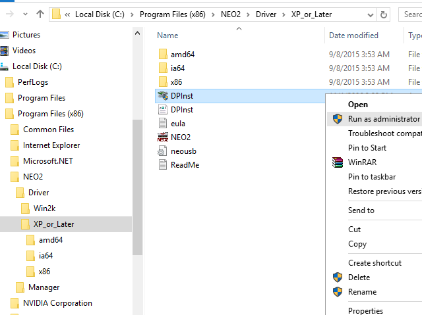Sort files by Name column header

coord(168,36)
